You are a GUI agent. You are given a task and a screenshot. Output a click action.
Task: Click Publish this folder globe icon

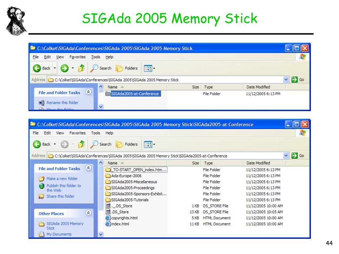[41, 186]
